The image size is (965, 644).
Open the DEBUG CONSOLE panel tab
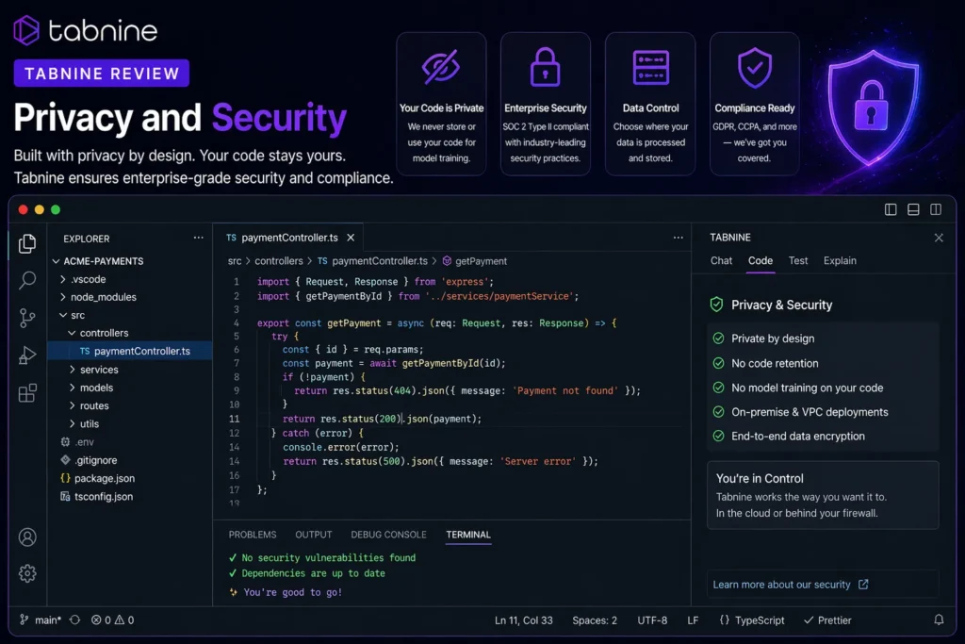(x=388, y=535)
